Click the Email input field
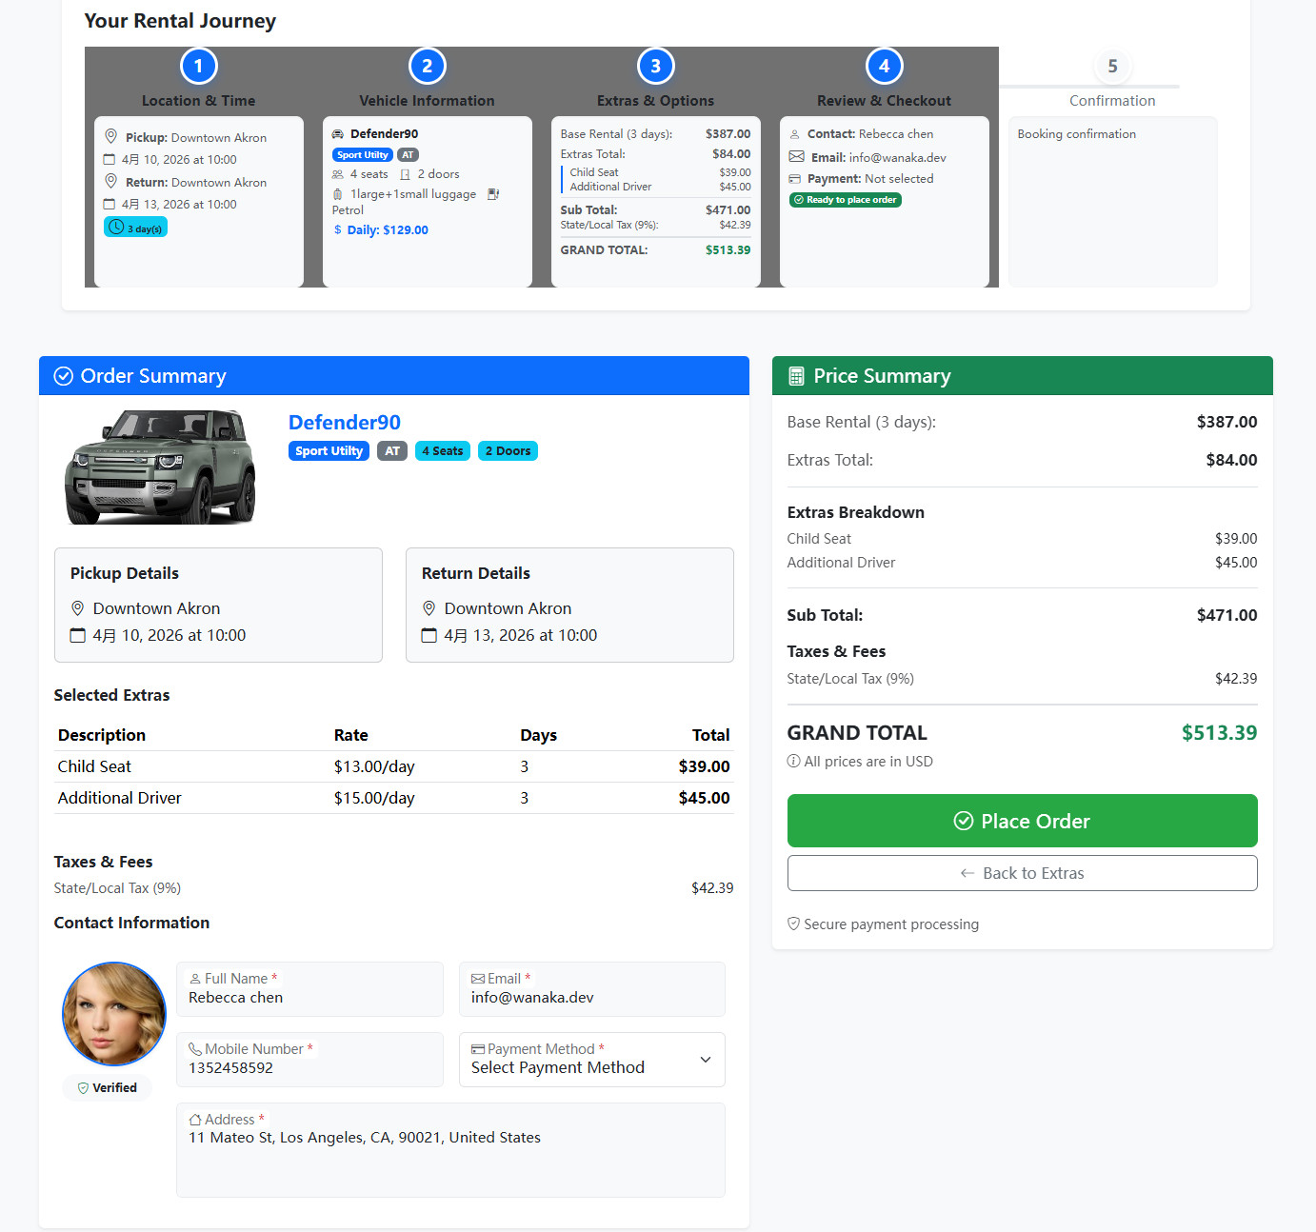The image size is (1316, 1232). [x=591, y=989]
